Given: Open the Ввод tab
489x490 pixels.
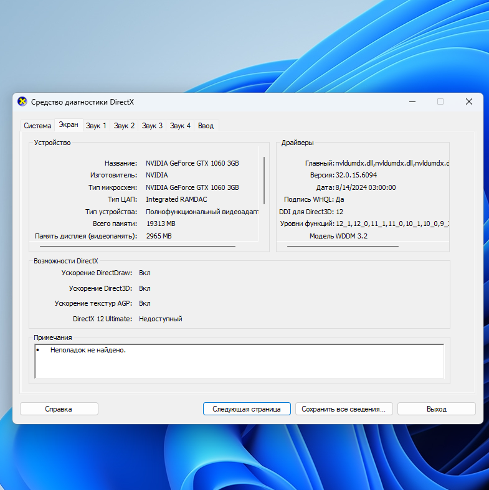Looking at the screenshot, I should (206, 126).
